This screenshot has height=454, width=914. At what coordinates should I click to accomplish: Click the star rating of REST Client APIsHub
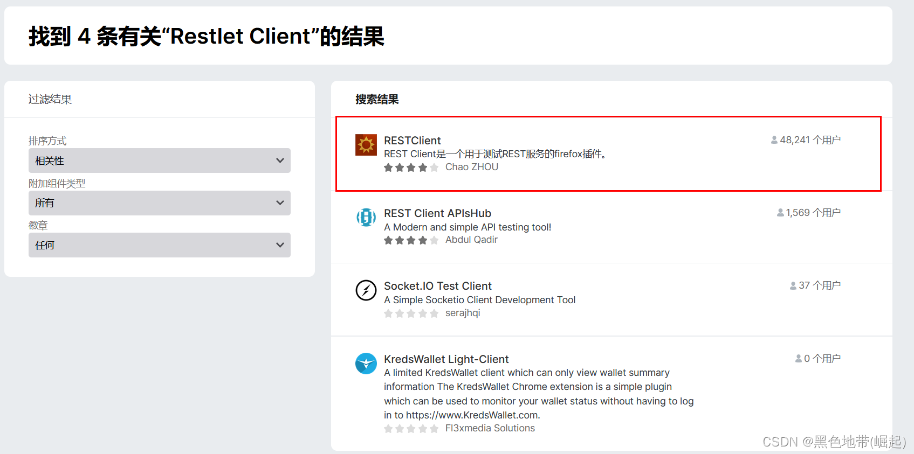[411, 240]
